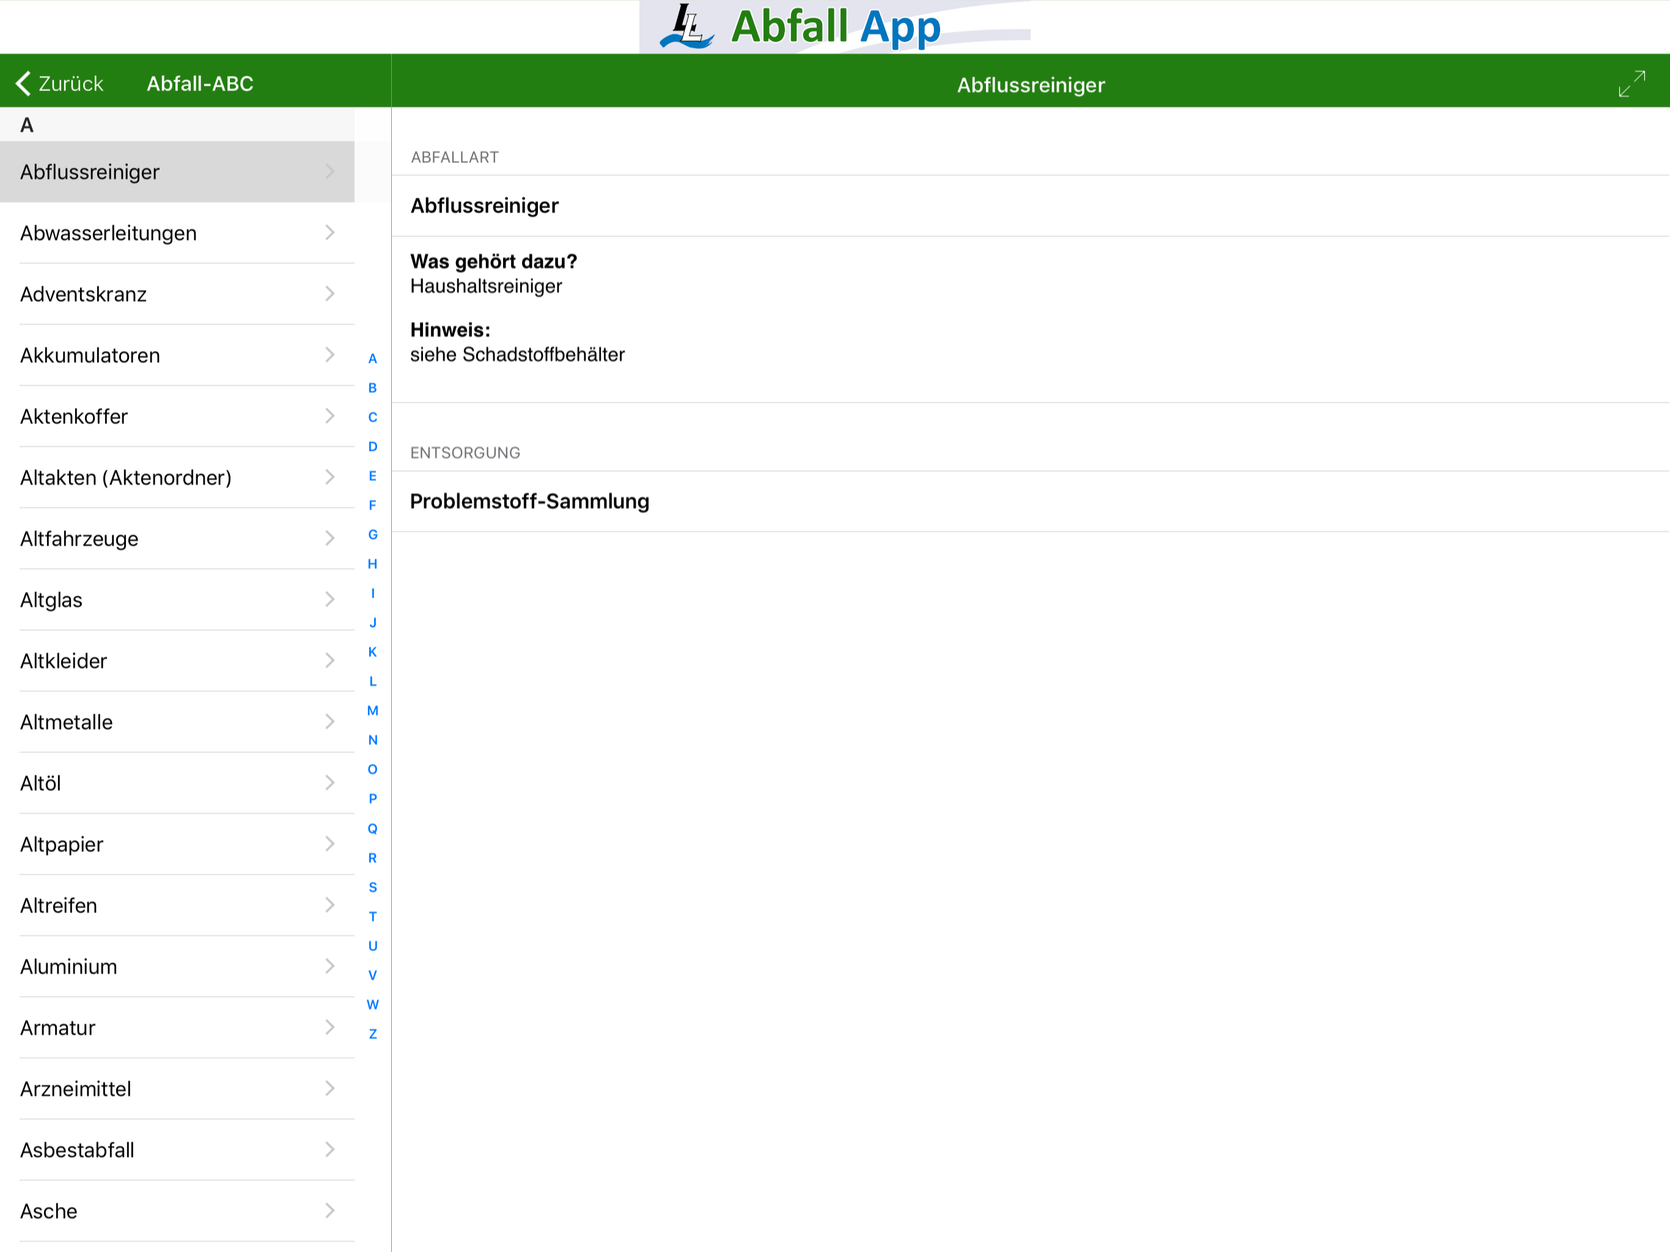This screenshot has width=1670, height=1252.
Task: Click chevron beside Altreifen
Action: click(x=330, y=905)
